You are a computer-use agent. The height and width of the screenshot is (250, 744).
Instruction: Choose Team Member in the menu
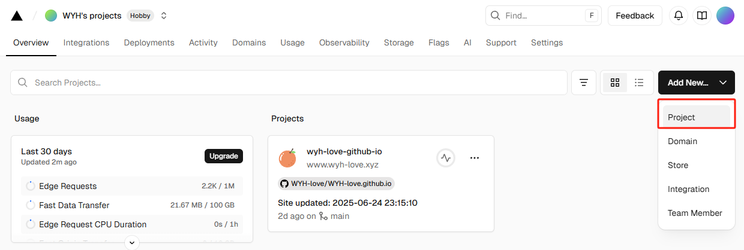point(695,213)
